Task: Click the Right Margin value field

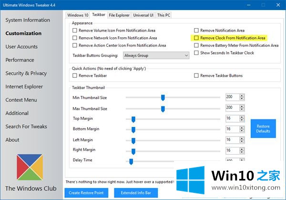Action: tap(232, 151)
